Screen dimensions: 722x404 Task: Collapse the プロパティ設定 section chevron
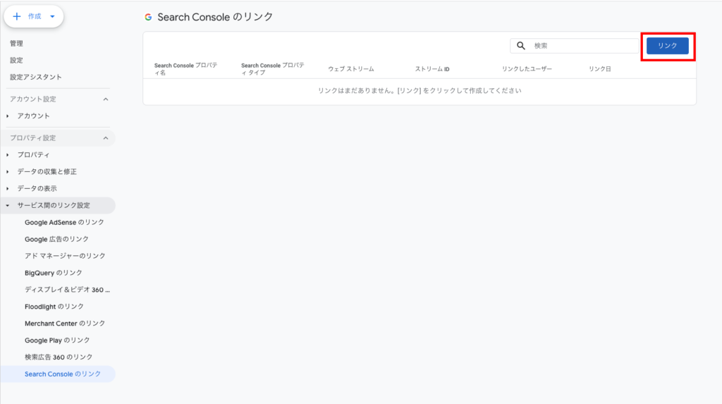pyautogui.click(x=106, y=137)
